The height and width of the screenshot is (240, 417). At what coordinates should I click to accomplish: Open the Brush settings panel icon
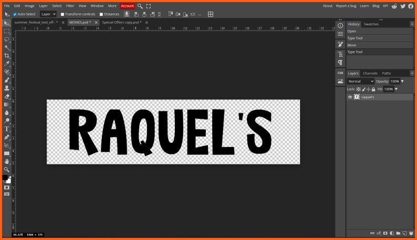[340, 44]
